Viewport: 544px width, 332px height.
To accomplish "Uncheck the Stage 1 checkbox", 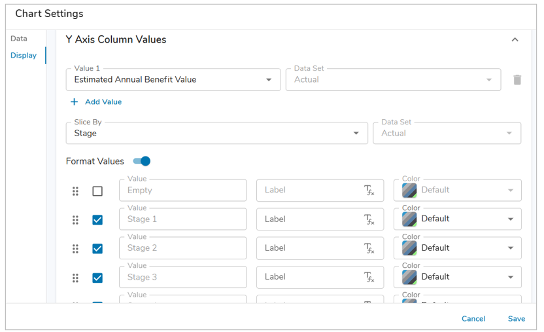I will coord(97,220).
